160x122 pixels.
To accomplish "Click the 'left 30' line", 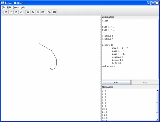I will pos(116,63).
